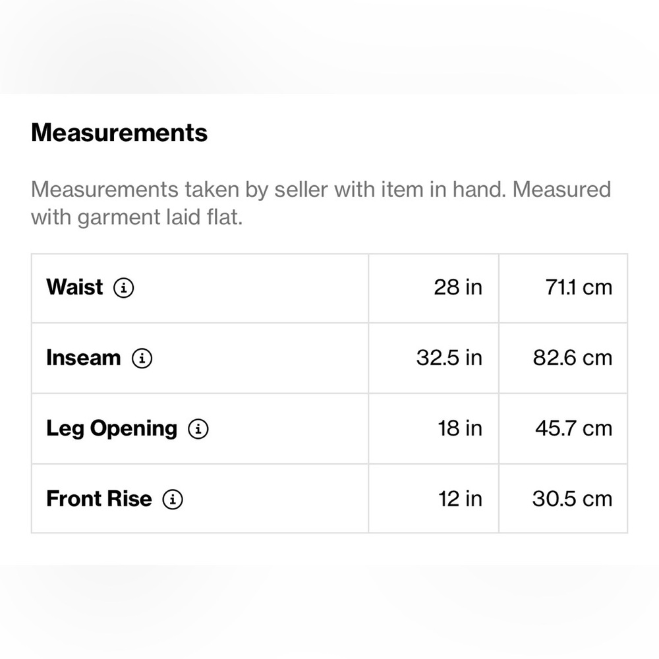
Task: Click the Measurements heading
Action: [x=119, y=133]
